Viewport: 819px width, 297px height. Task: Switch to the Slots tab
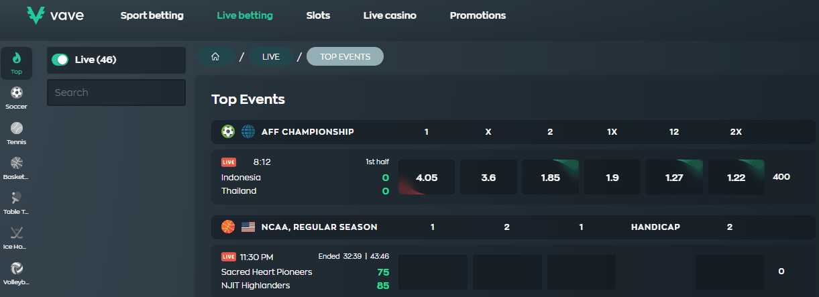coord(318,15)
